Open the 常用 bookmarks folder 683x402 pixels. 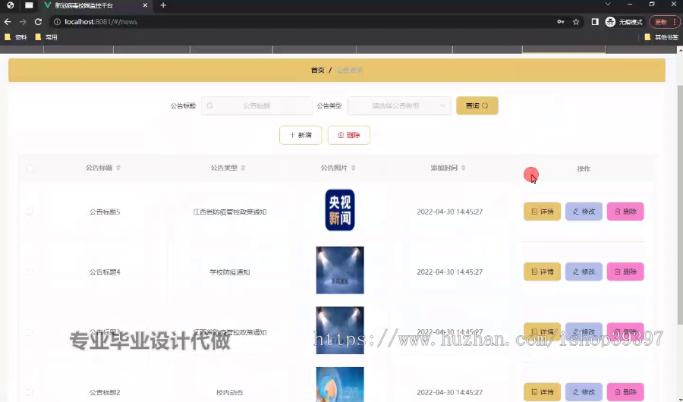tap(46, 37)
